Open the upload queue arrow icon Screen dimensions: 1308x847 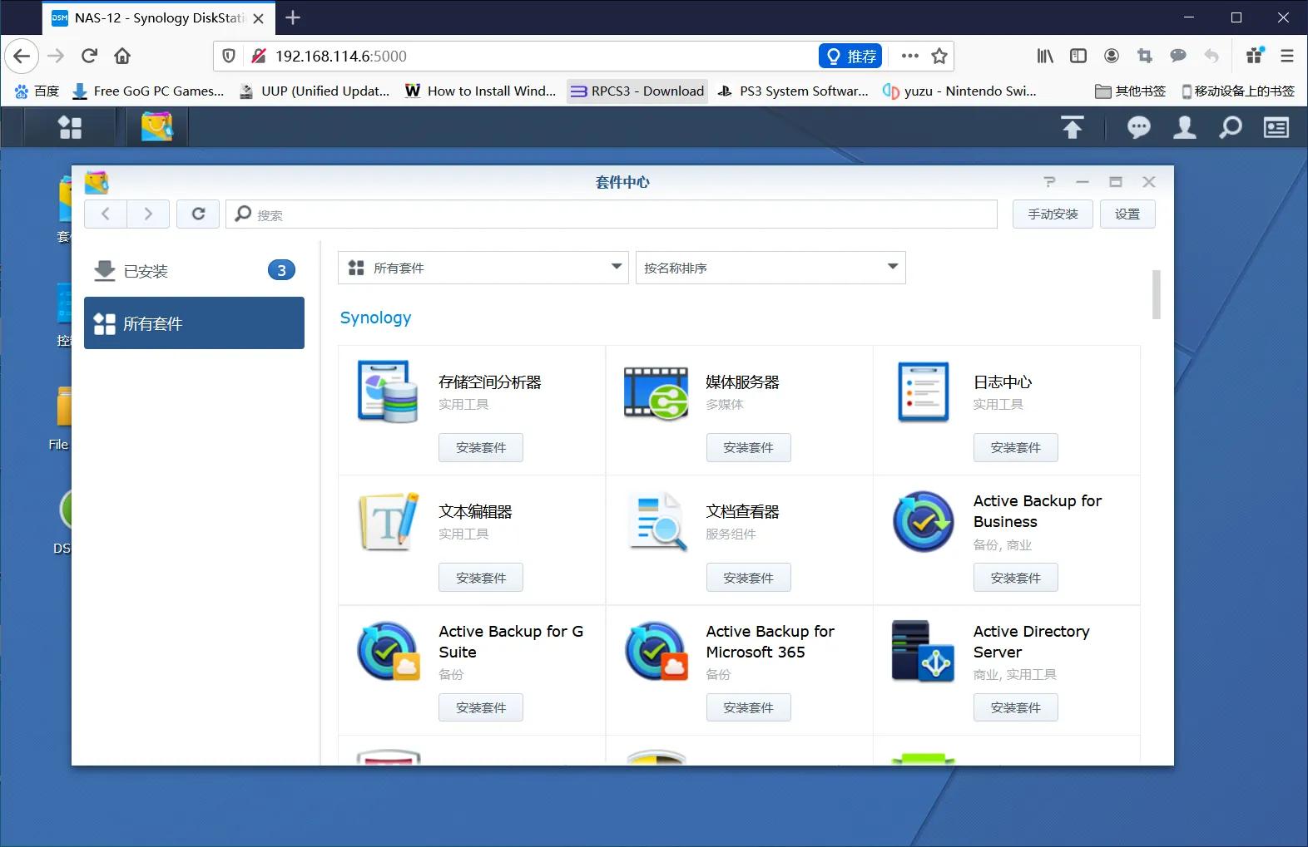click(1073, 127)
